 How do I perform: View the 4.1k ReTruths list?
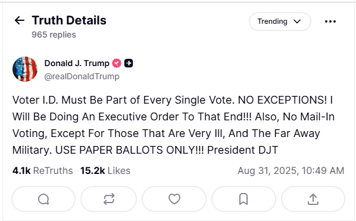pos(43,170)
